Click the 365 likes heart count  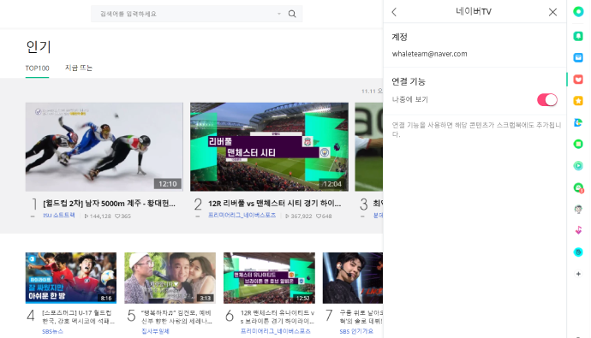(x=122, y=216)
